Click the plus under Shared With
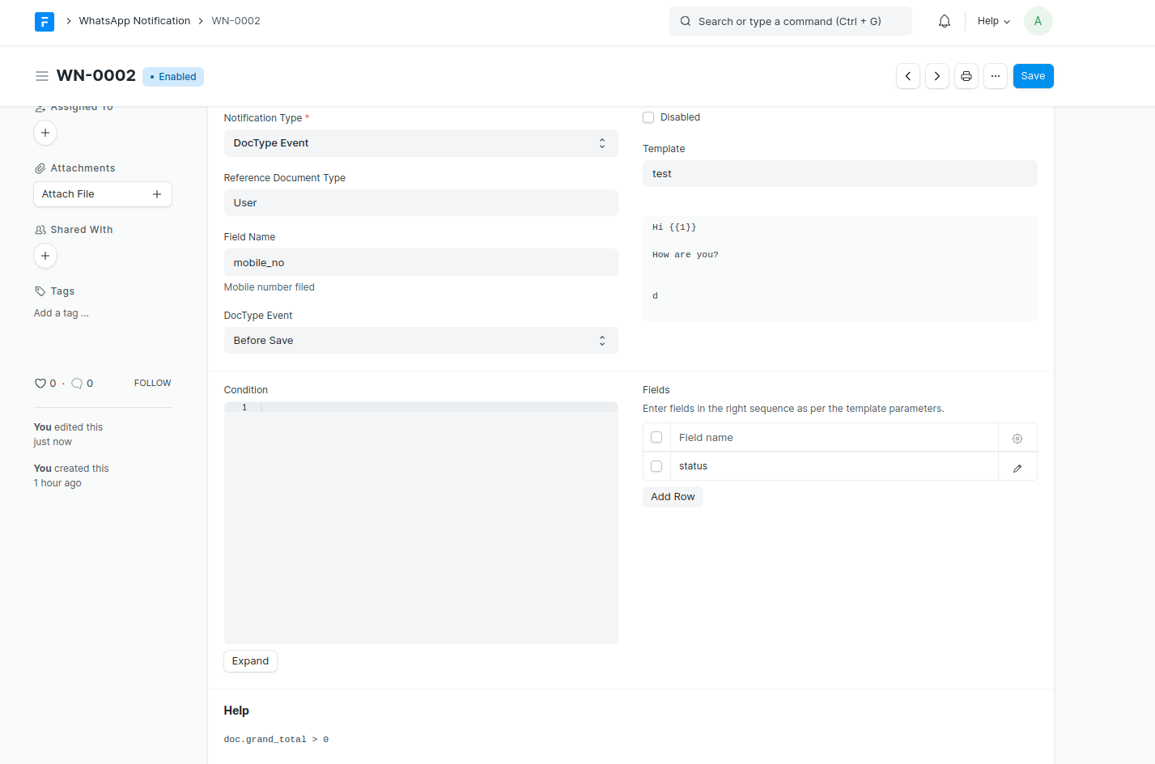1155x764 pixels. pos(45,256)
